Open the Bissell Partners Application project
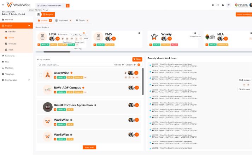 pyautogui.click(x=73, y=105)
